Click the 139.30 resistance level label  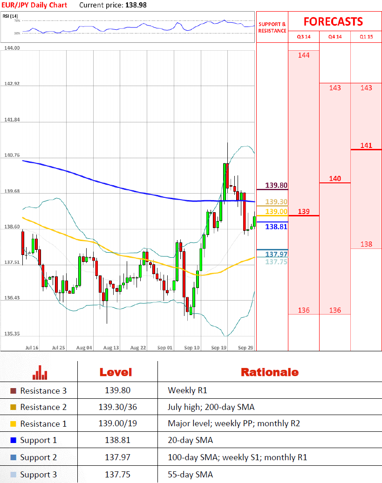276,201
